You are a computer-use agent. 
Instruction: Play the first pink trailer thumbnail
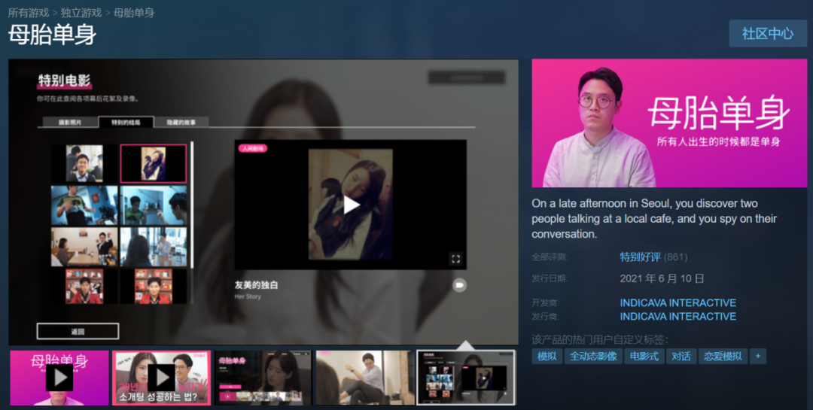click(x=59, y=378)
